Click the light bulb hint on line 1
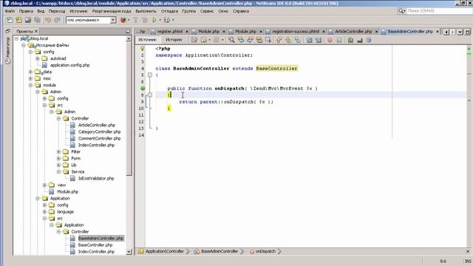The width and height of the screenshot is (473, 266). [143, 49]
